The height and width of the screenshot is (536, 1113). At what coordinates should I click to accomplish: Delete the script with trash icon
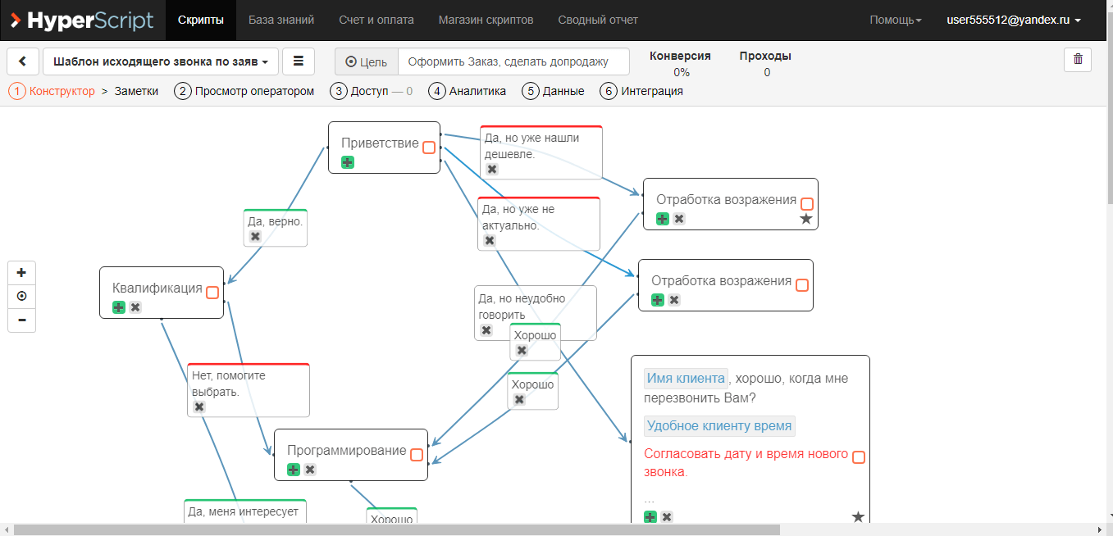[x=1078, y=60]
